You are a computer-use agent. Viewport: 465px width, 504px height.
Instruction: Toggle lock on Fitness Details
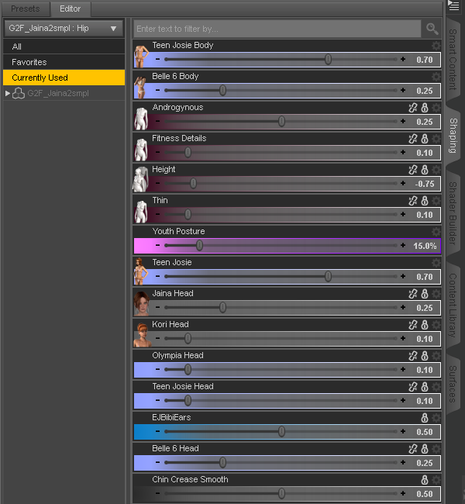click(x=425, y=139)
